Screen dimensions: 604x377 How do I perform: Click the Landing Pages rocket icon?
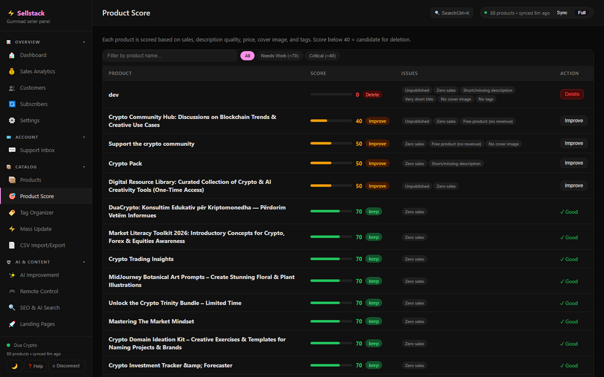tap(12, 324)
